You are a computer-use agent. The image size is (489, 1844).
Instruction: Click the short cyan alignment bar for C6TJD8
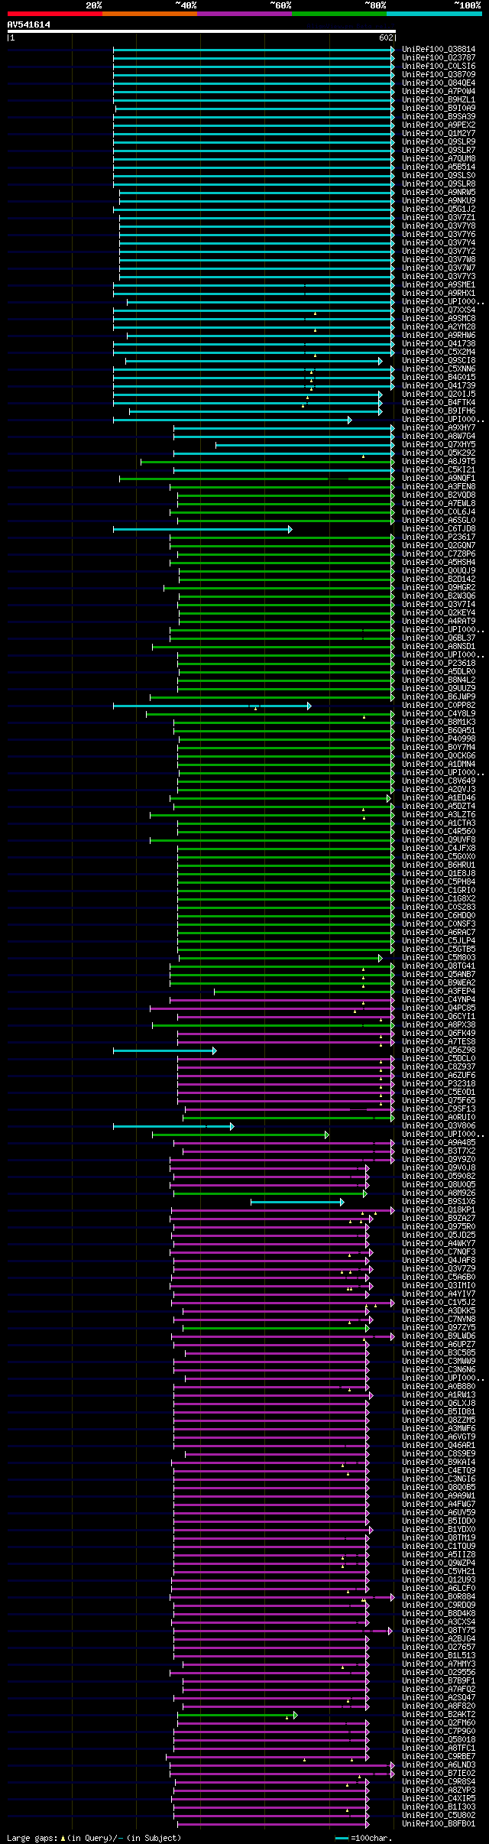(x=202, y=529)
